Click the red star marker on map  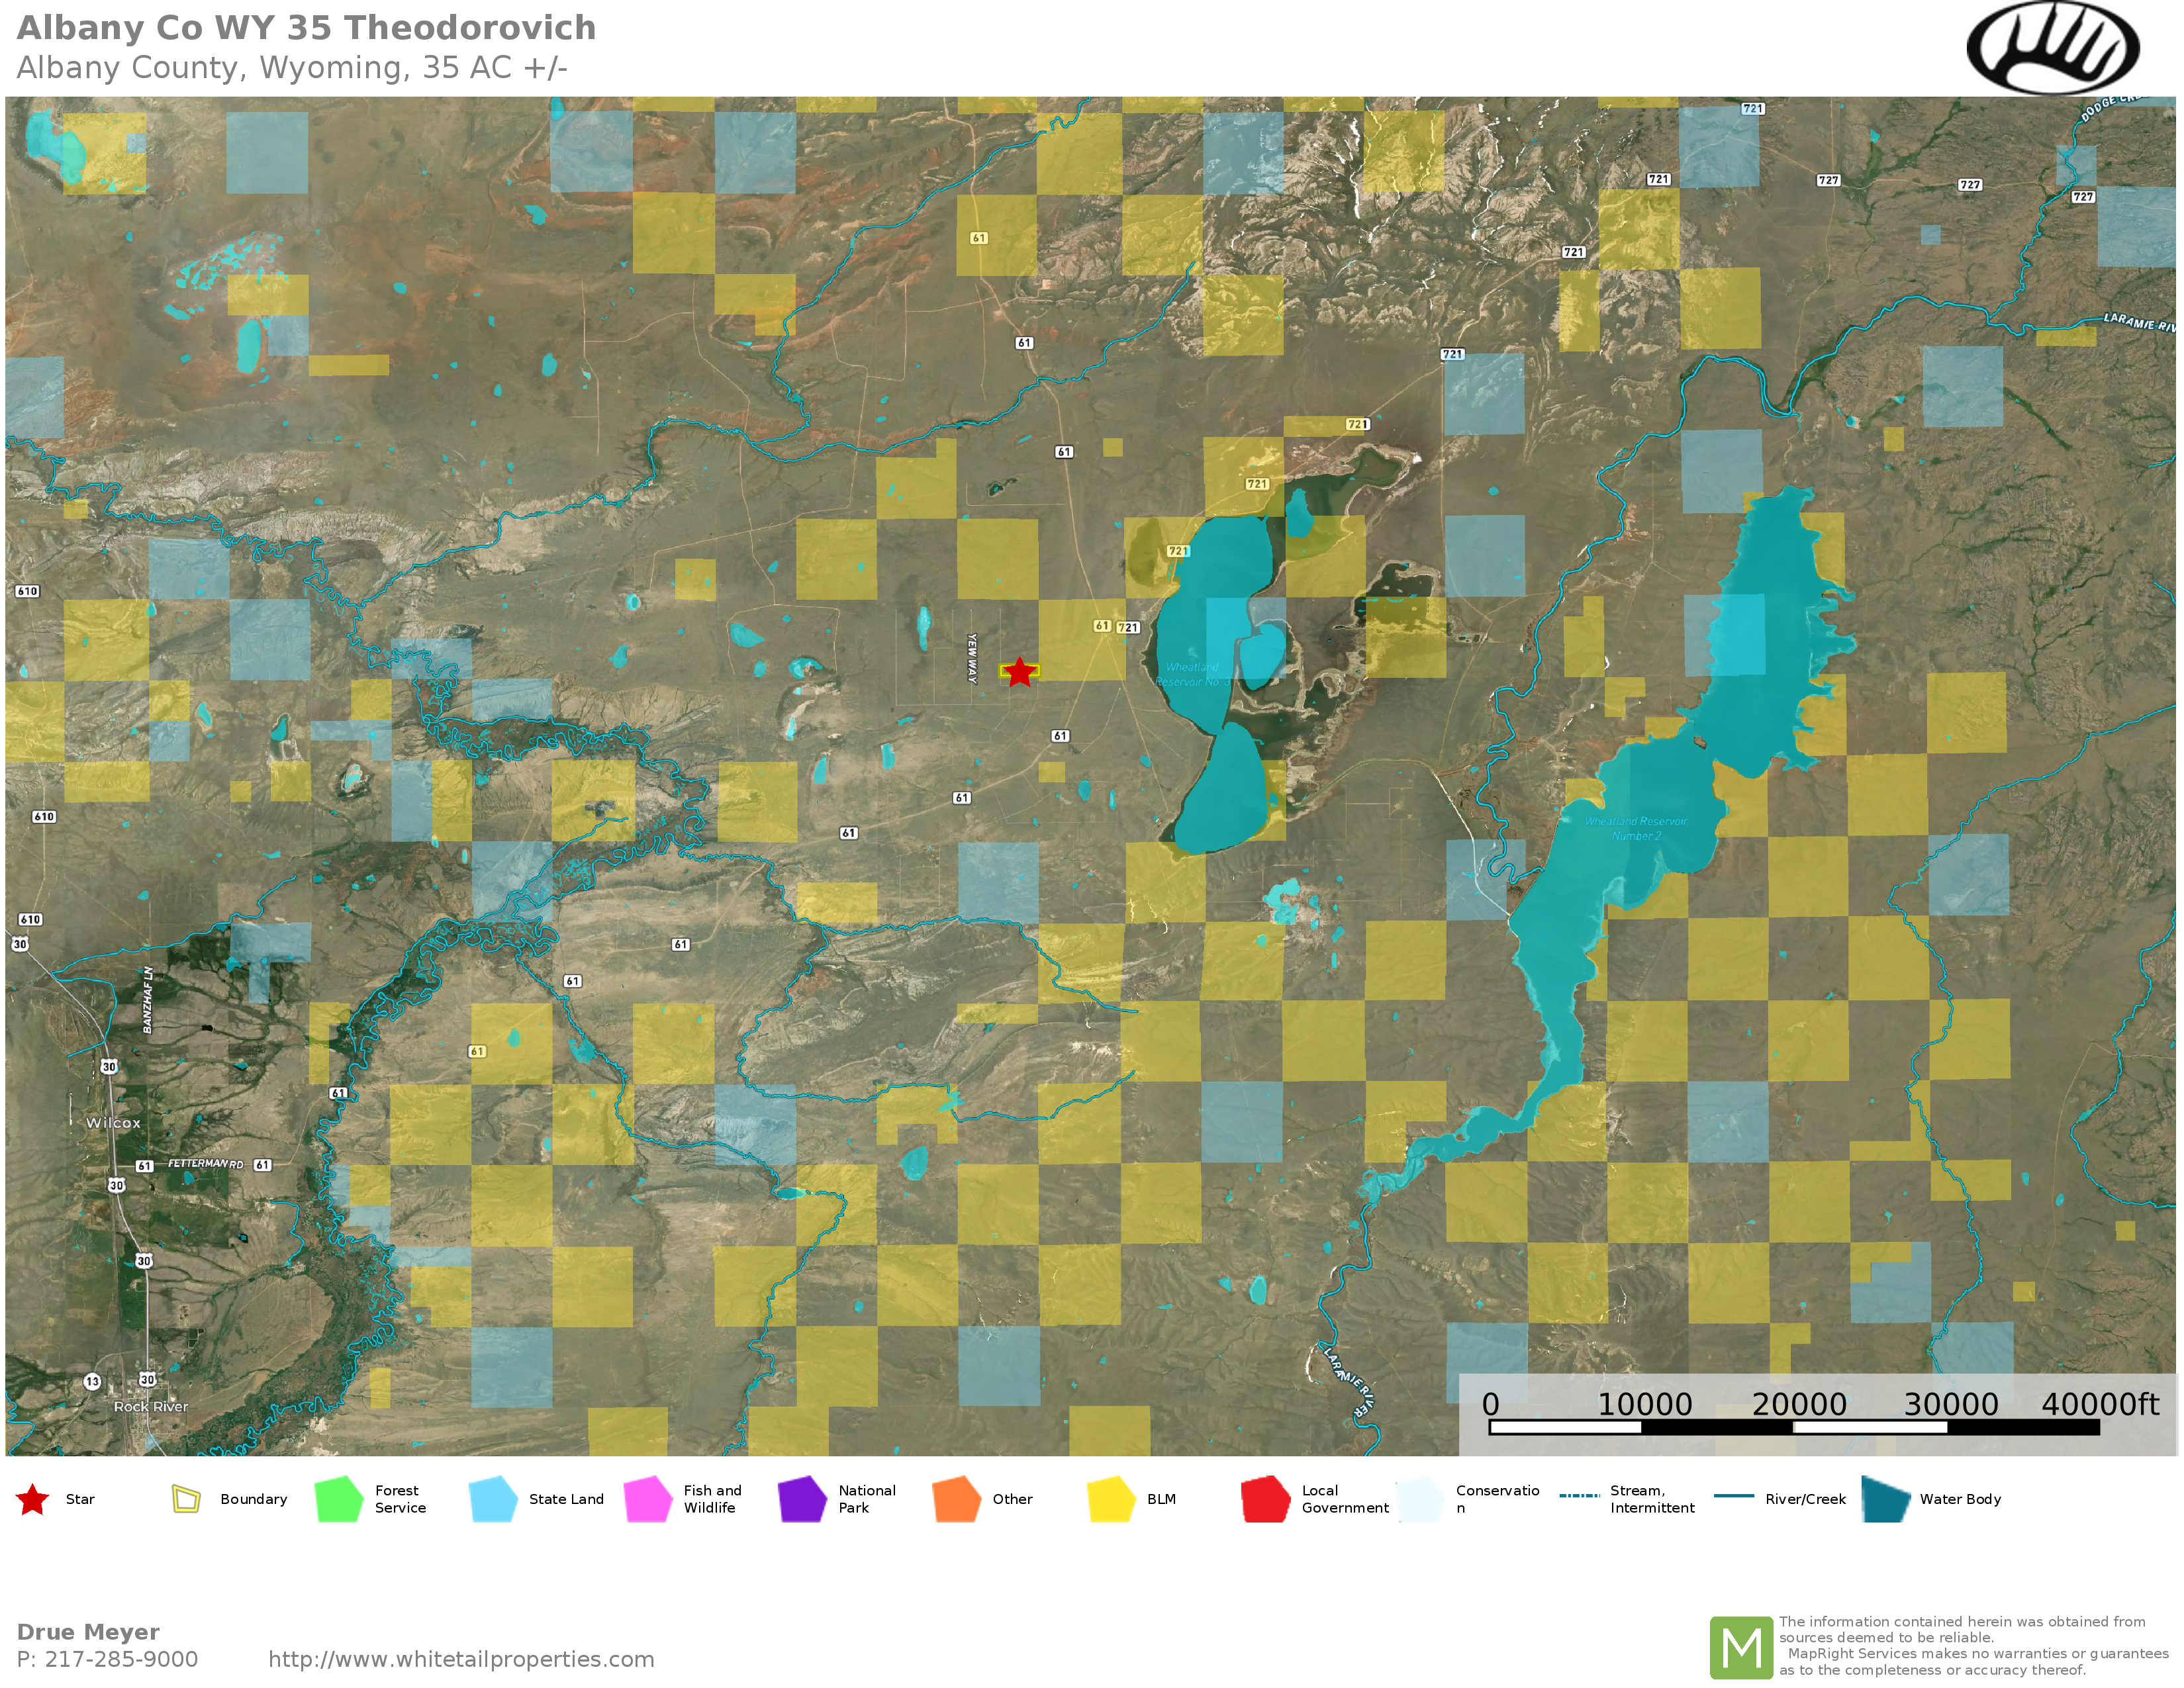(x=1019, y=672)
